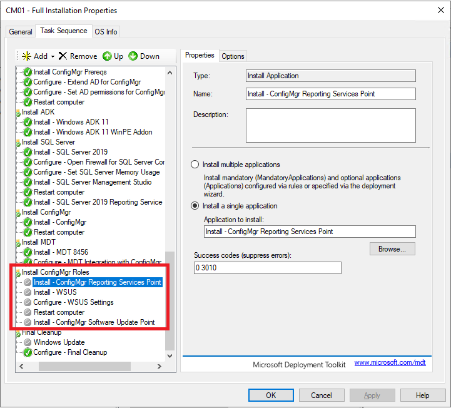The height and width of the screenshot is (408, 451).
Task: Click the Success codes field showing 0 3010
Action: tap(268, 268)
